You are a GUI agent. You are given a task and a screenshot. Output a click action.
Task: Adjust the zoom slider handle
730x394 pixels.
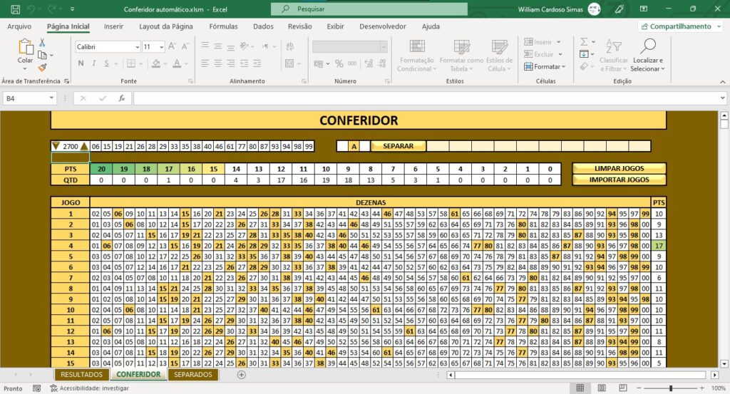[671, 388]
